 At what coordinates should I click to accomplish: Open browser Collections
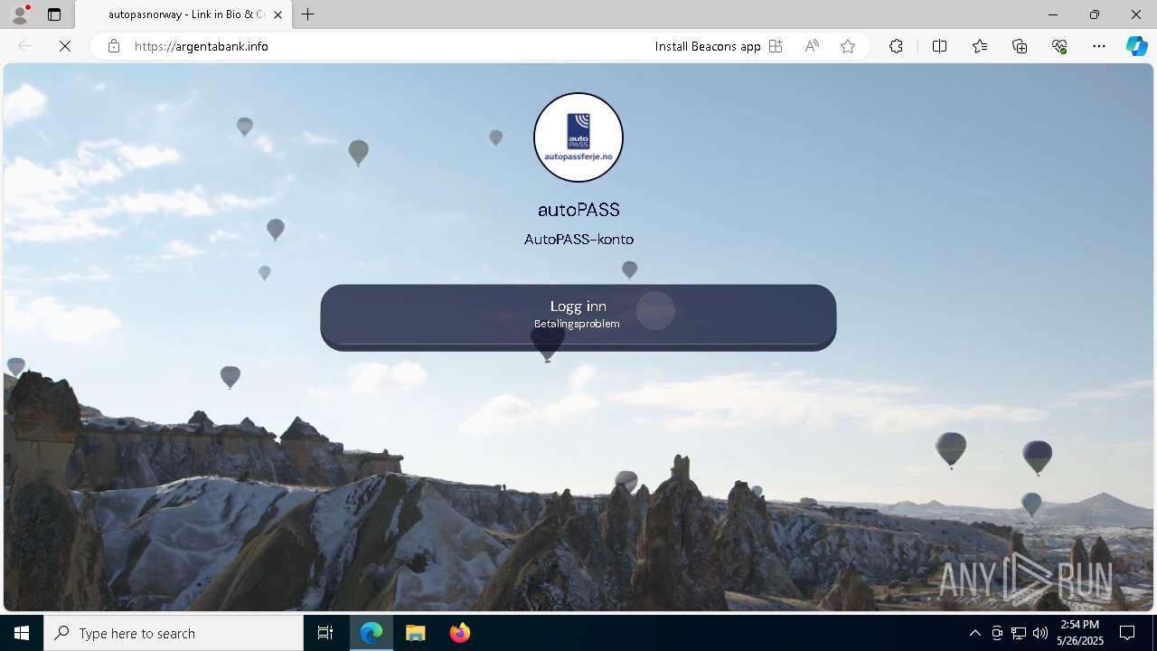[1020, 46]
